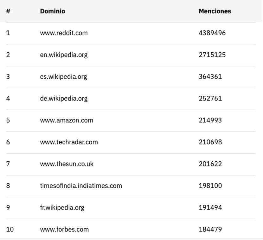Click the www.forbes.com domain
This screenshot has height=240, width=263.
[x=64, y=230]
